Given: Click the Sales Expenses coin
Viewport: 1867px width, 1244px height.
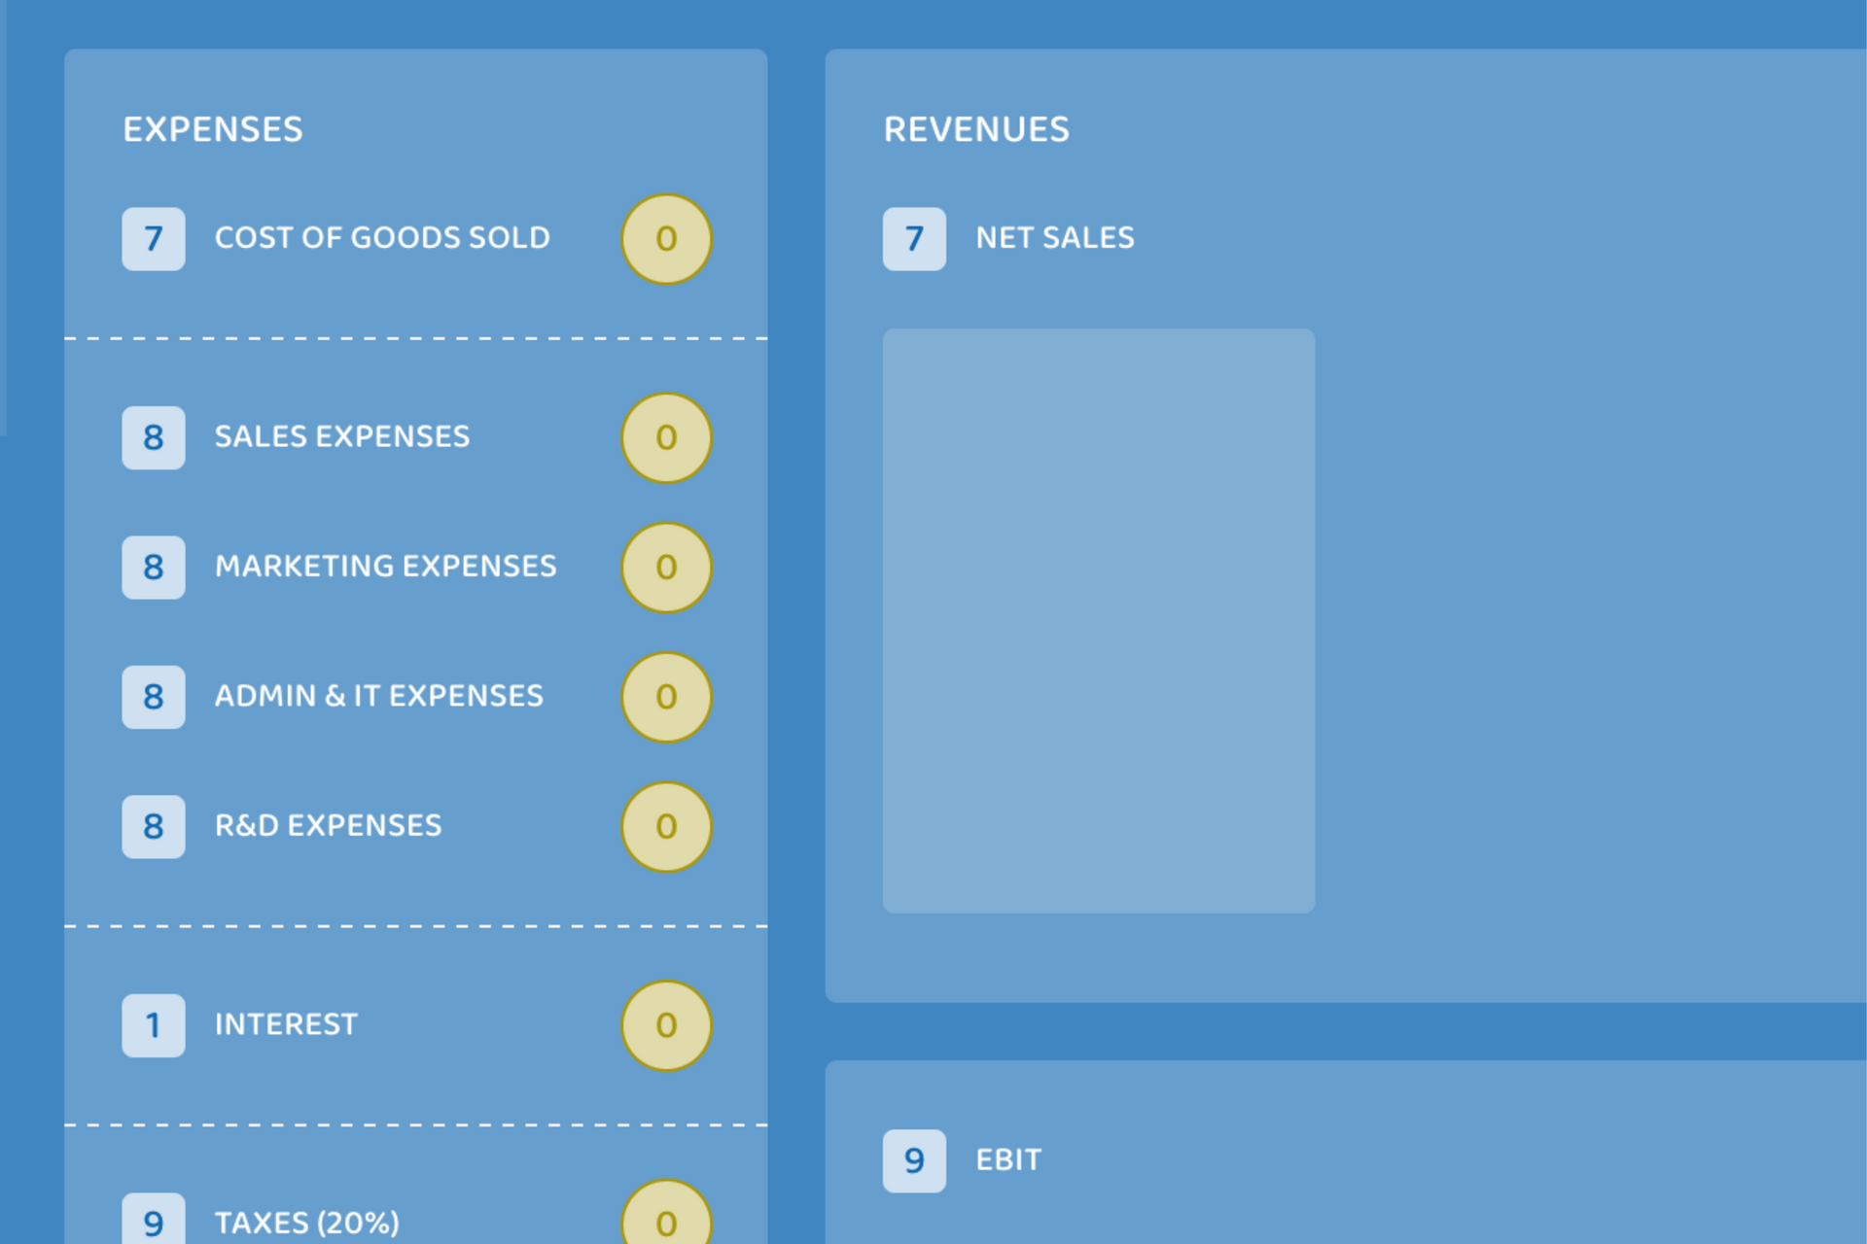Looking at the screenshot, I should pyautogui.click(x=666, y=437).
